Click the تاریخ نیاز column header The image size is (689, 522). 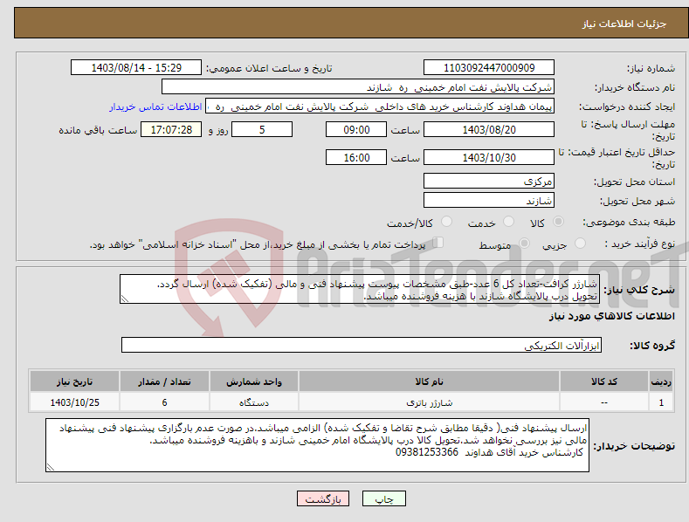75,381
